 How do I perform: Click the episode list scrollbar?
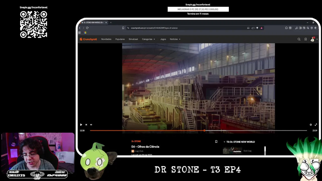pyautogui.click(x=265, y=151)
